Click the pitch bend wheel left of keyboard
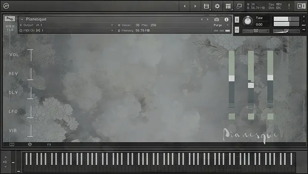This screenshot has width=308, height=174. pos(13,162)
